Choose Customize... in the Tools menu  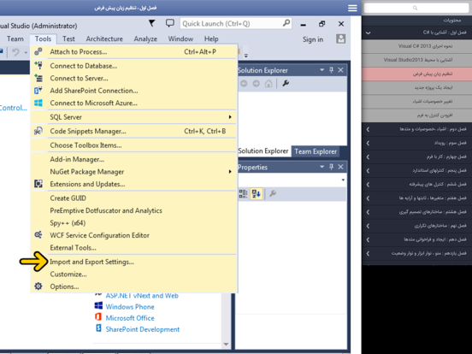tap(133, 274)
